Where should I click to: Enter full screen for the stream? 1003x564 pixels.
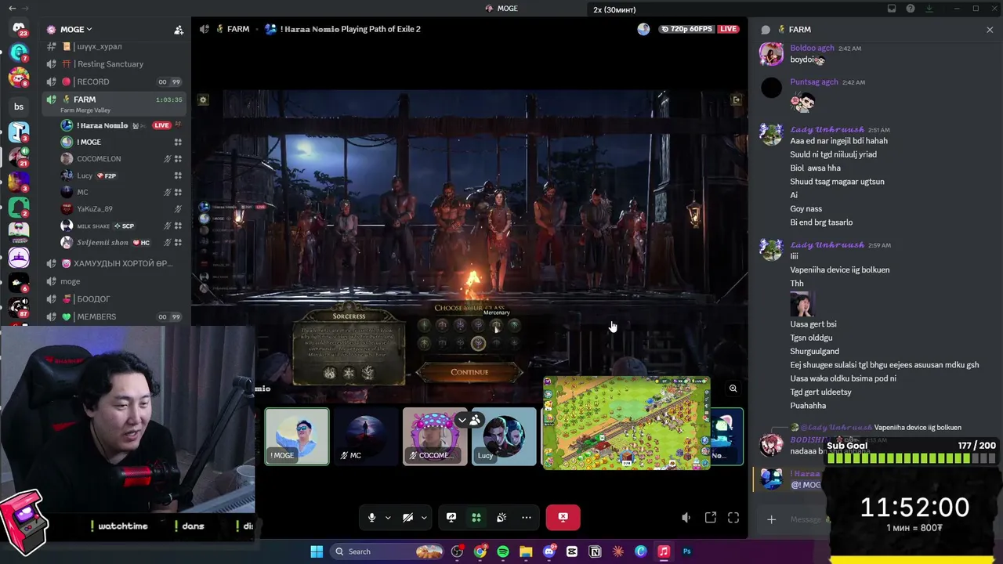click(x=733, y=517)
